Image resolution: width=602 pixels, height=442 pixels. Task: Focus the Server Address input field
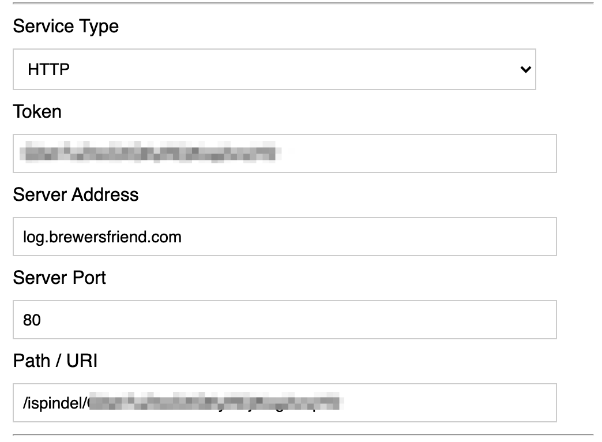[x=369, y=237]
